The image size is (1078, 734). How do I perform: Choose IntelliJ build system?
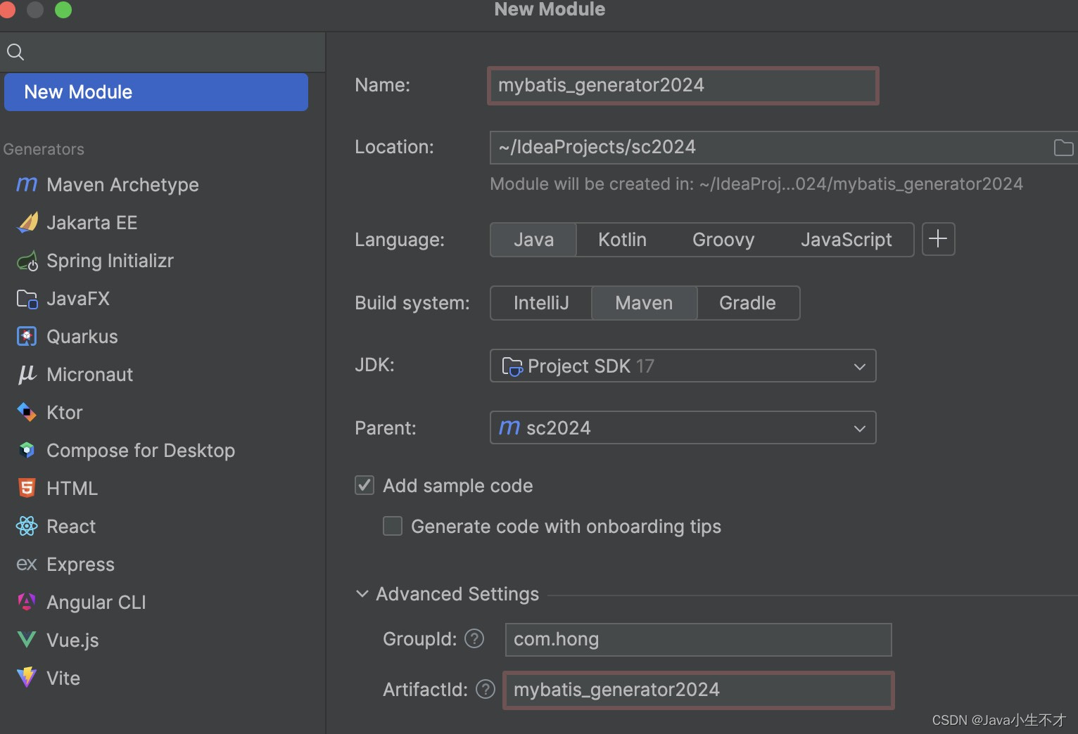click(541, 303)
